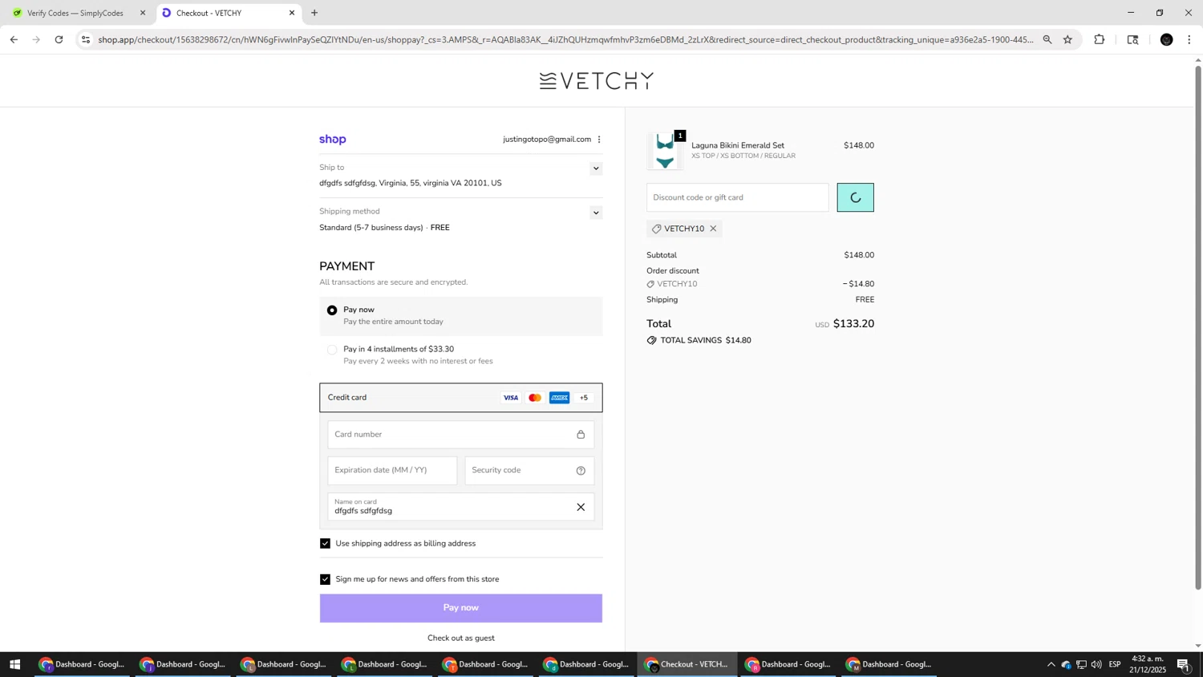Reload the checkout page
This screenshot has height=677, width=1203.
click(x=59, y=39)
